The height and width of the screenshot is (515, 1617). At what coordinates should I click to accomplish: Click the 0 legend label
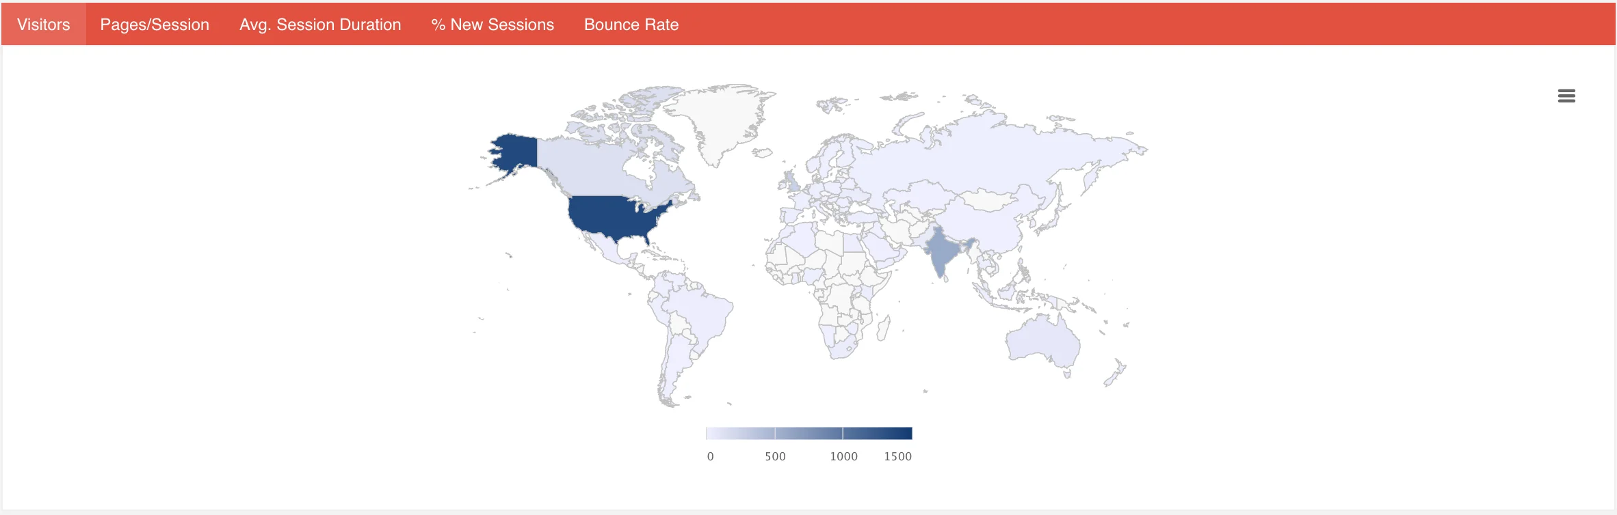(710, 456)
